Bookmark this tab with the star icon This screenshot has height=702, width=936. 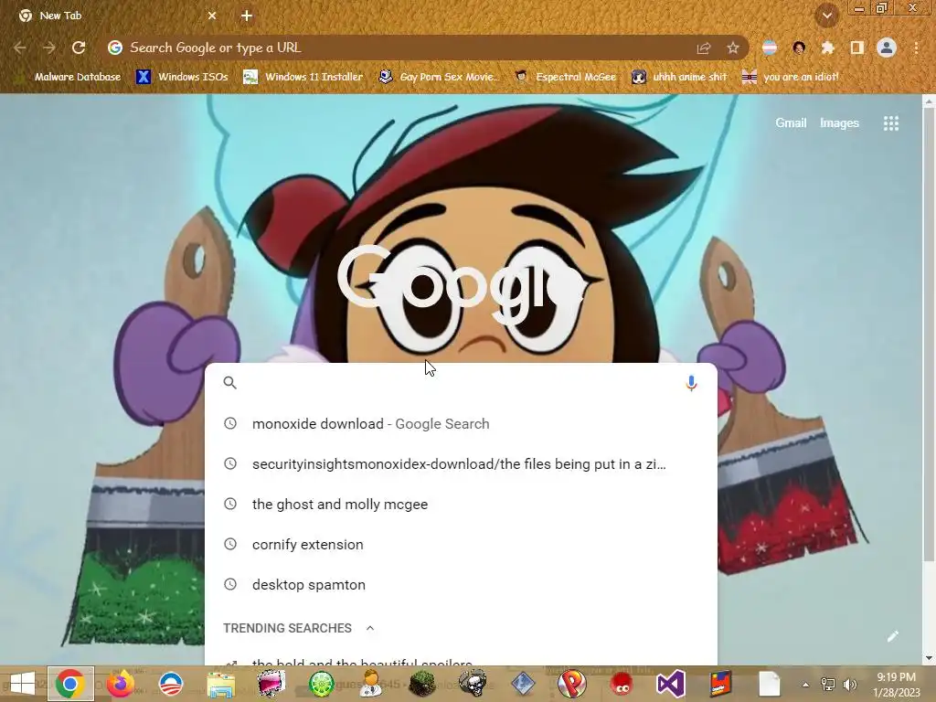732,48
